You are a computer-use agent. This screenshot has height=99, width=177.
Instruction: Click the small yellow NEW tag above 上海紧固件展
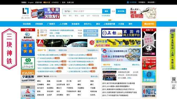coord(110,20)
